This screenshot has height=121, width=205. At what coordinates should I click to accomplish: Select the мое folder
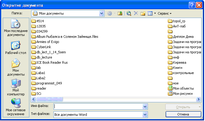click(x=173, y=83)
